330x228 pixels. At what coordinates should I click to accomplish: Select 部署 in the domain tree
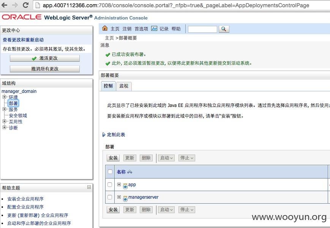13,104
